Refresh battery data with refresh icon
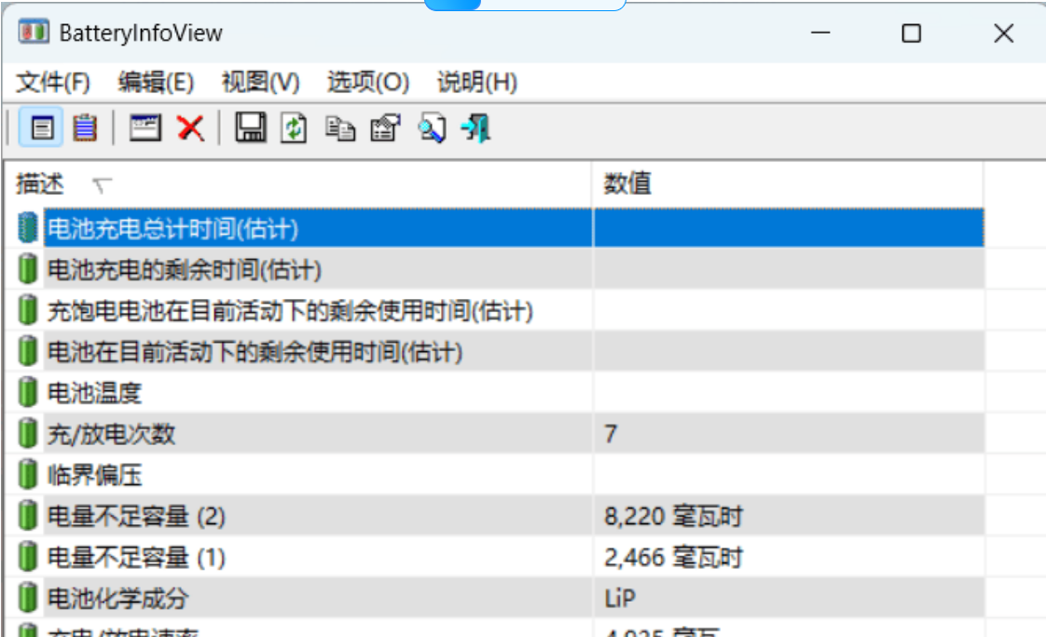The width and height of the screenshot is (1046, 637). pyautogui.click(x=296, y=129)
